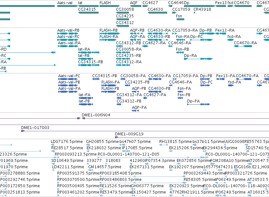Select the CG4670 gene label

coord(241,3)
